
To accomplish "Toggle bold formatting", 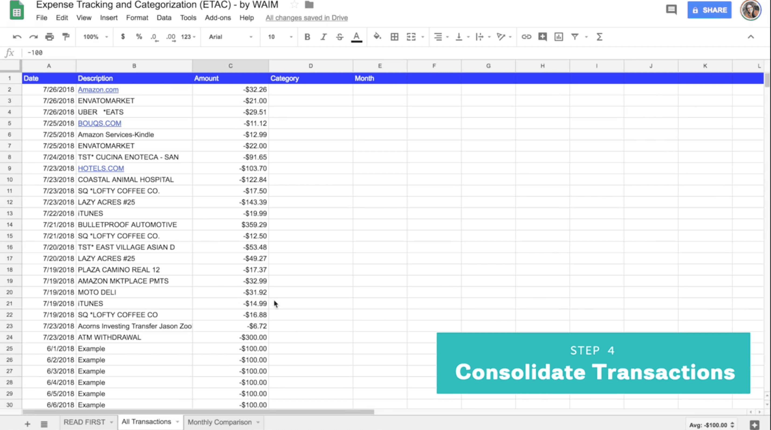I will click(x=307, y=37).
